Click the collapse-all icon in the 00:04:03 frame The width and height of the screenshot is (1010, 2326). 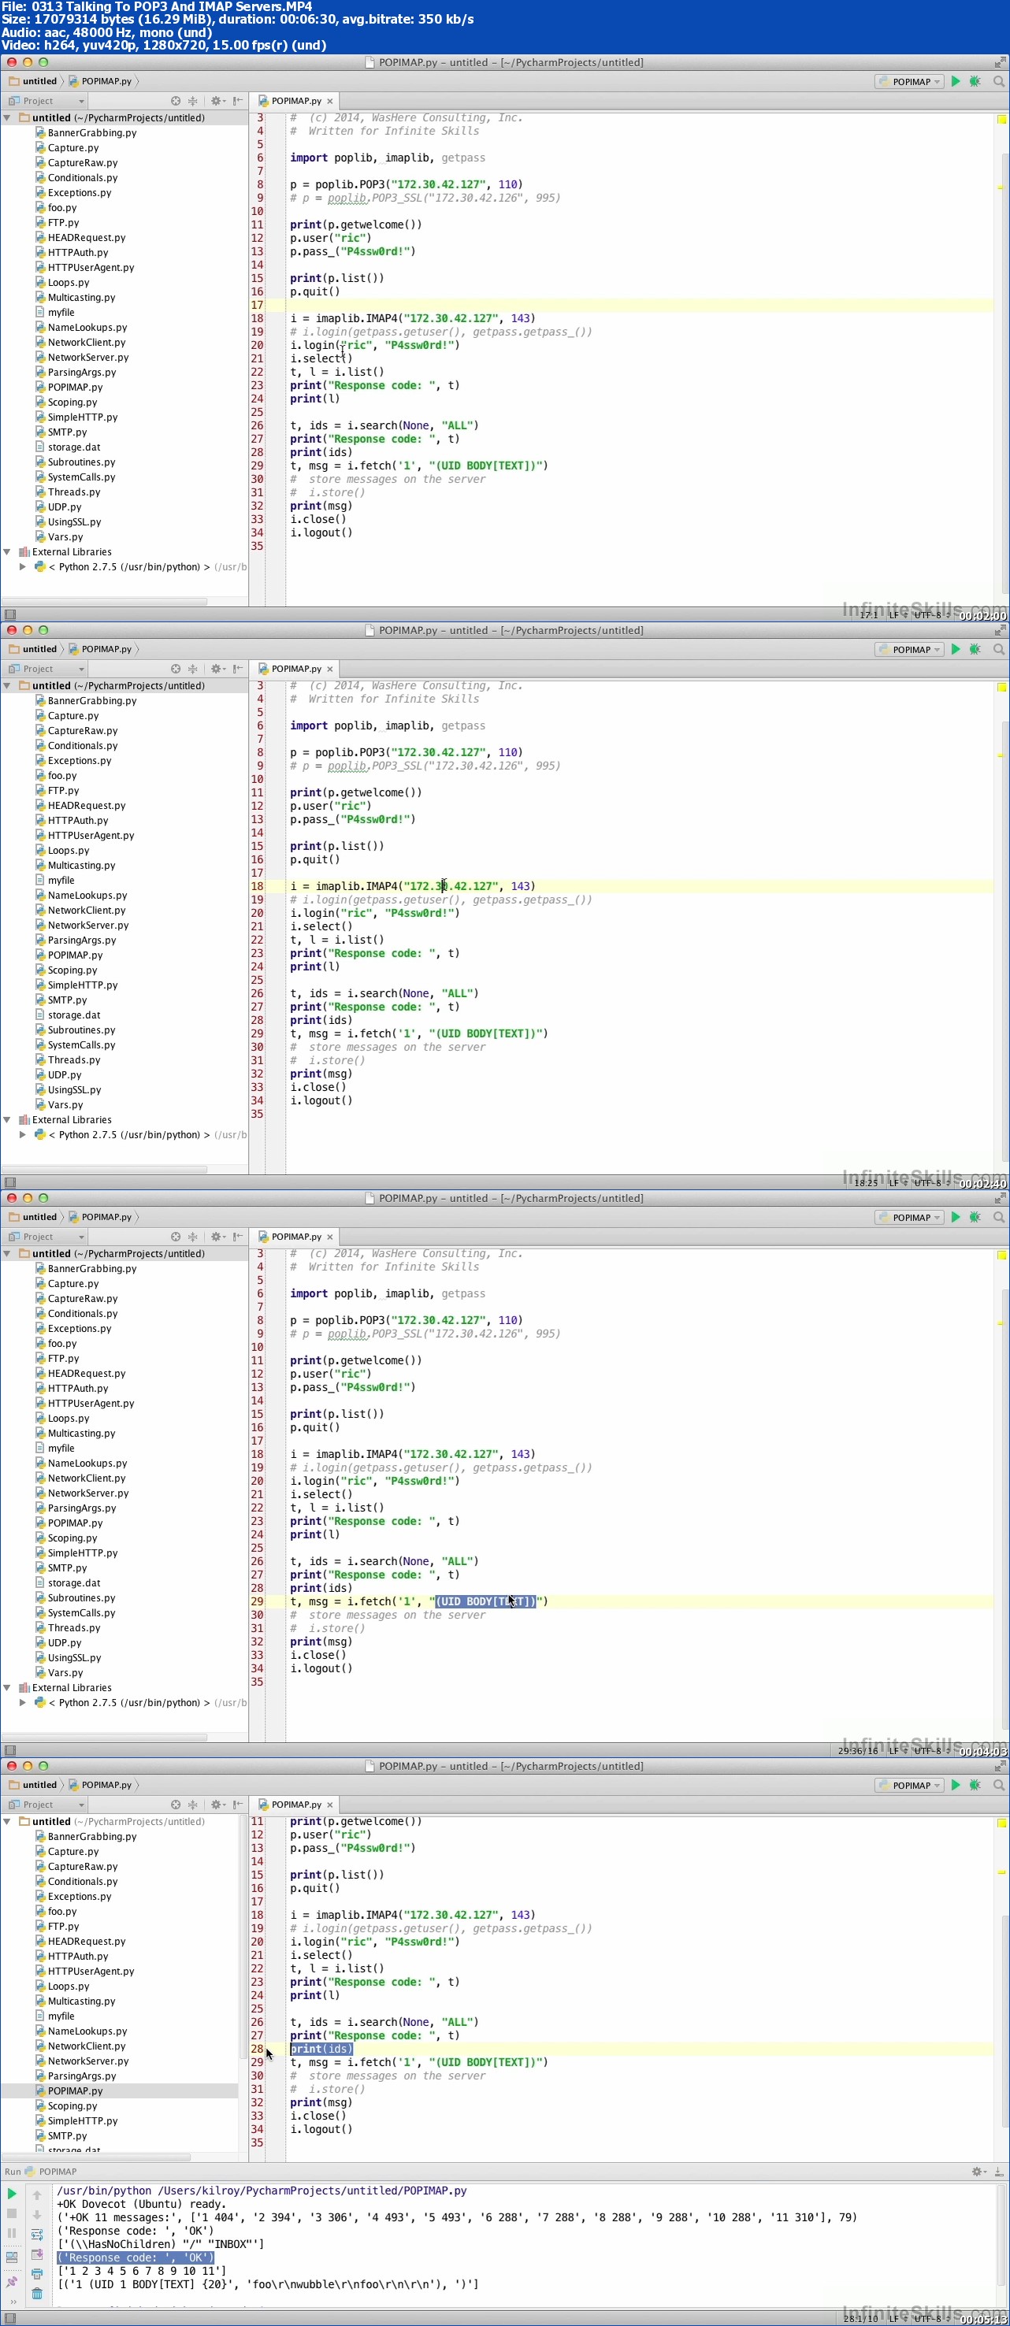[x=192, y=1237]
